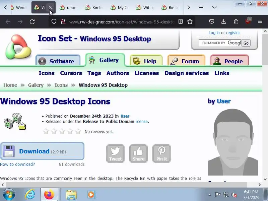Open the Links submenu item

[x=222, y=73]
